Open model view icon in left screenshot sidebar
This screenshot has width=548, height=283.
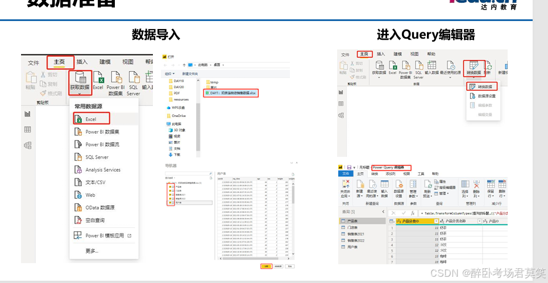pyautogui.click(x=28, y=145)
